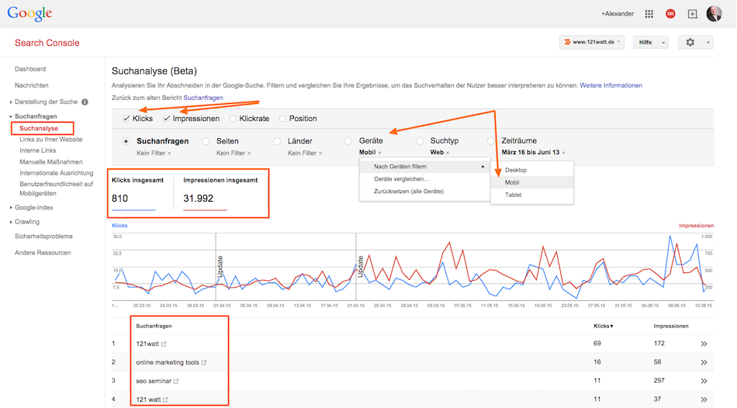Open Suchanalyse sidebar item
Viewport: 737px width, 408px height.
pos(39,128)
